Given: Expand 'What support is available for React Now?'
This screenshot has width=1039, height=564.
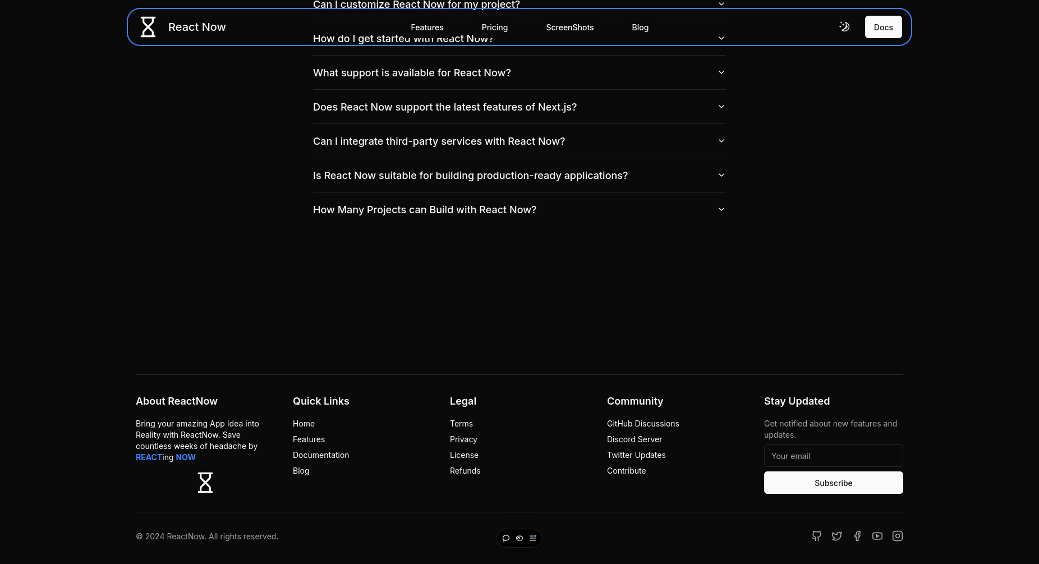Looking at the screenshot, I should click(x=519, y=73).
